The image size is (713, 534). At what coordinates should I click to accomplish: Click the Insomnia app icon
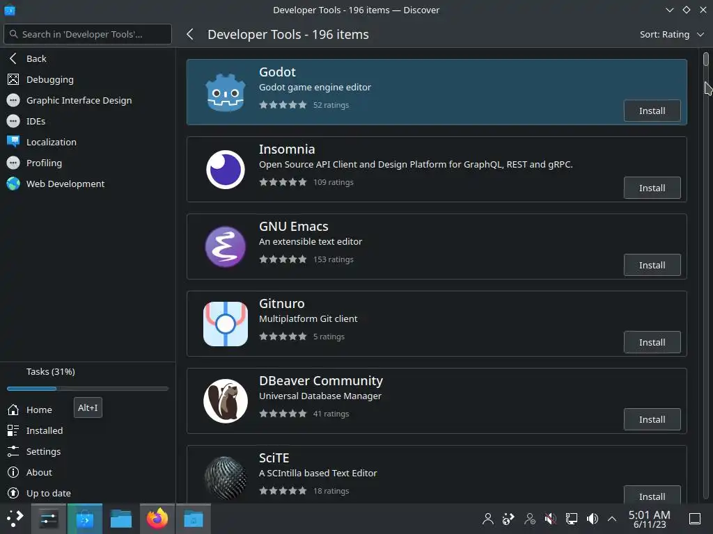pos(226,170)
